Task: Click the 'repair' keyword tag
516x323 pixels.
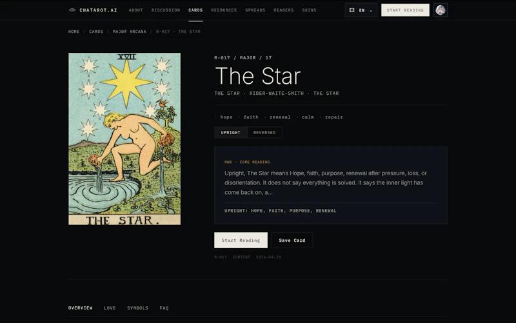Action: [x=333, y=117]
